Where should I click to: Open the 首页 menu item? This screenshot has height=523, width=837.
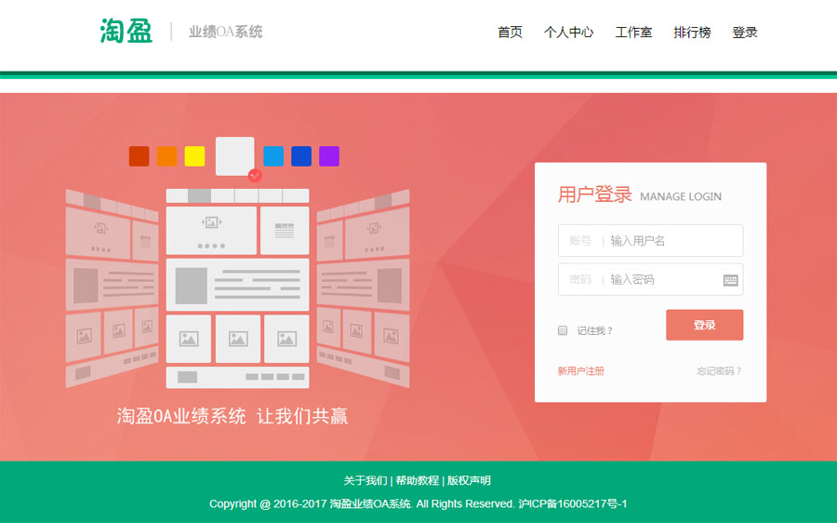coord(510,32)
